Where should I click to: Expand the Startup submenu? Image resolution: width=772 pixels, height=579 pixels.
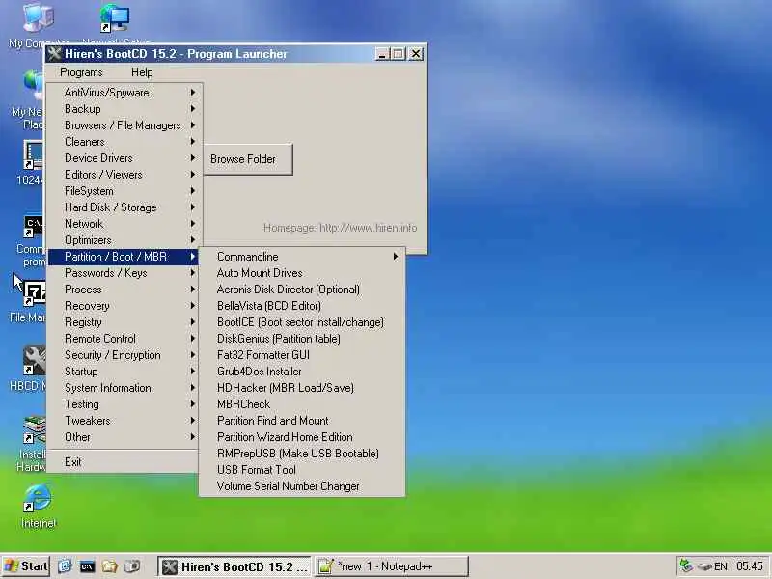pos(124,372)
